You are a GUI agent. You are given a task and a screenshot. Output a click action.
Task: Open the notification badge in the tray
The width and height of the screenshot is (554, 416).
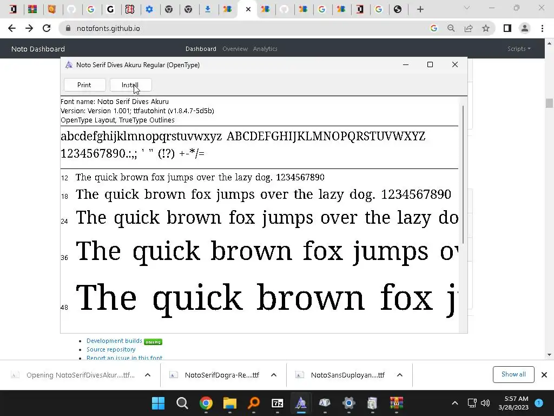[539, 403]
